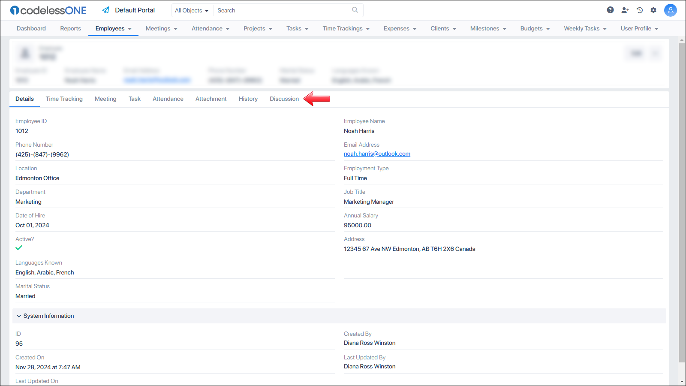Click the invite user icon
The image size is (686, 386).
pyautogui.click(x=625, y=10)
